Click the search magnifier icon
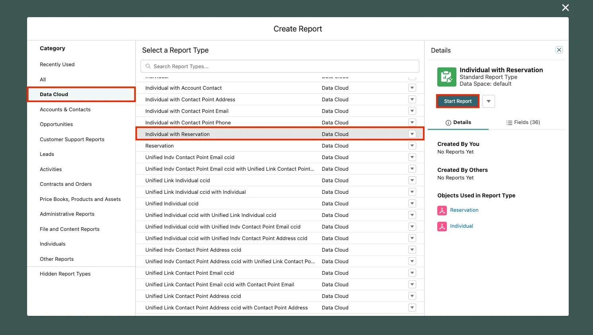593x335 pixels. pos(148,66)
